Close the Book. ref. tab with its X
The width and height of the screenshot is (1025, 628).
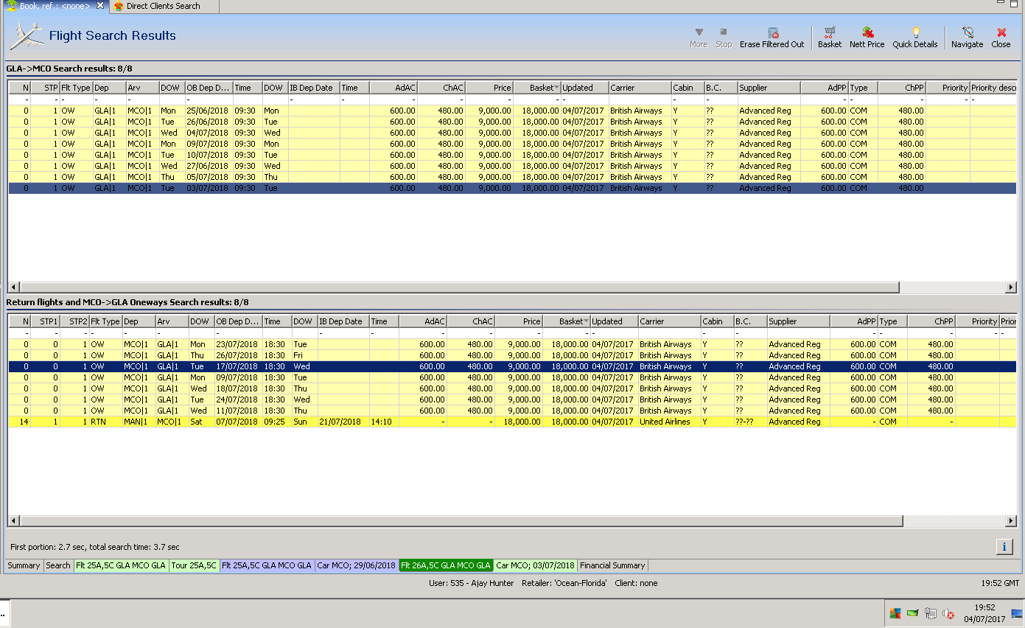pos(100,6)
